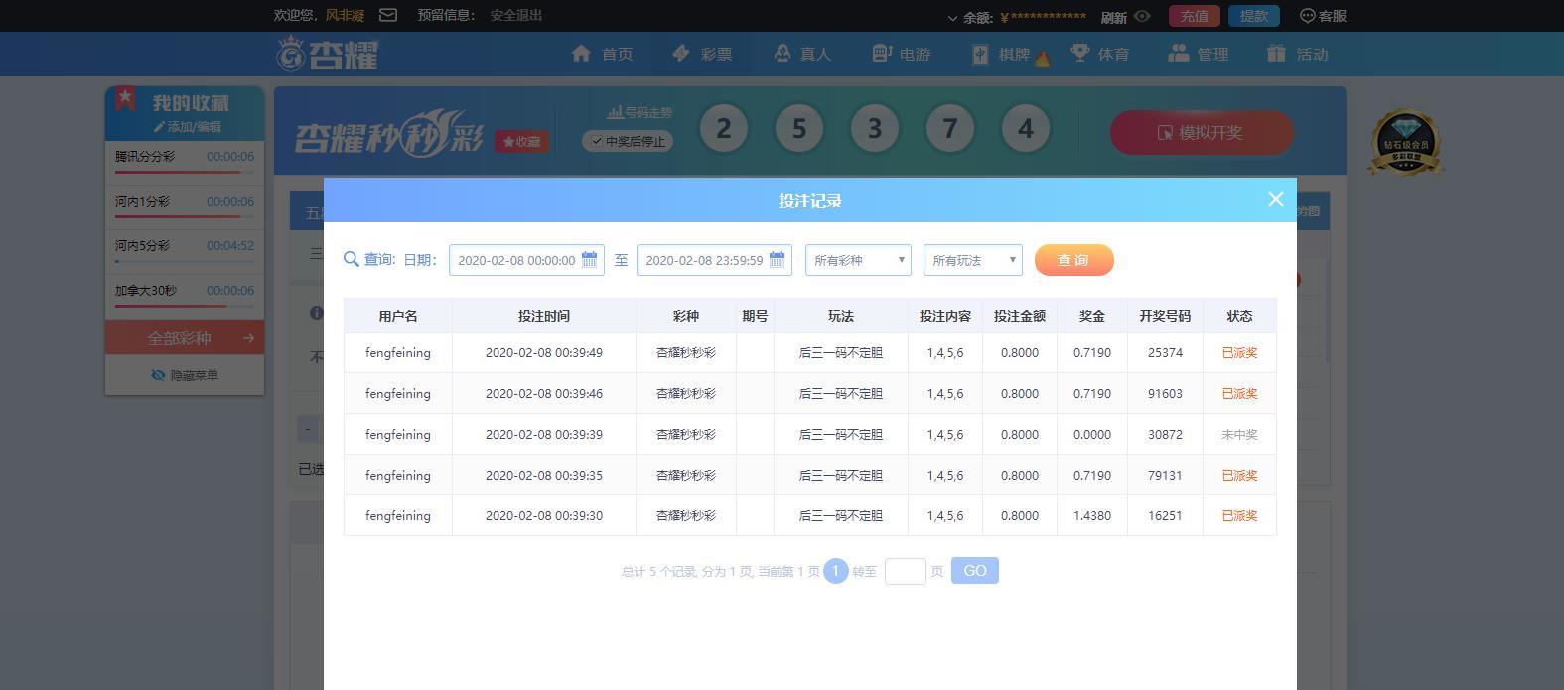Viewport: 1564px width, 690px height.
Task: Click the 模拟开奖 simulate draw button
Action: [x=1202, y=132]
